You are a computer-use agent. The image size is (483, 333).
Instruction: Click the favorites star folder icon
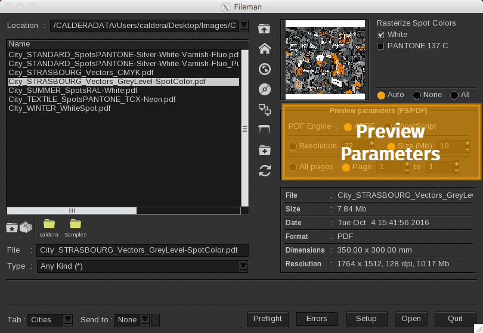pos(11,227)
